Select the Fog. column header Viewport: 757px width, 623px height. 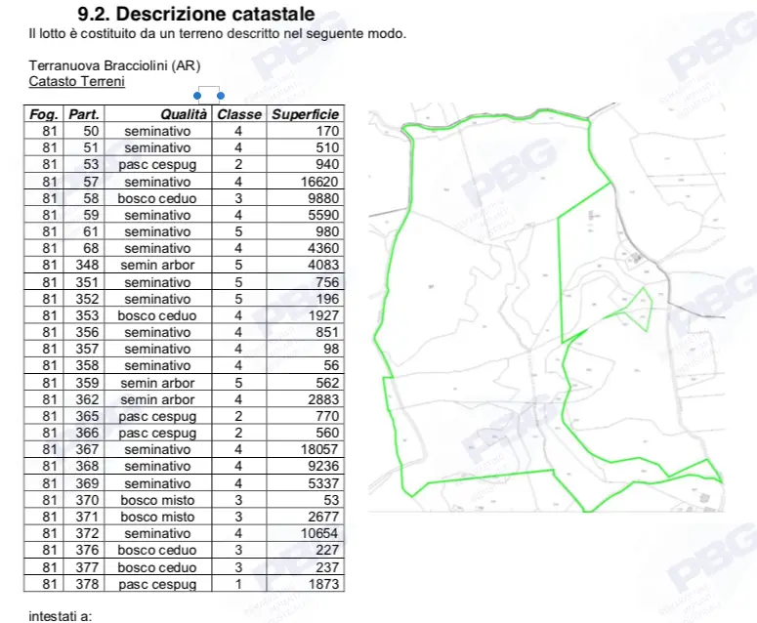pos(43,114)
